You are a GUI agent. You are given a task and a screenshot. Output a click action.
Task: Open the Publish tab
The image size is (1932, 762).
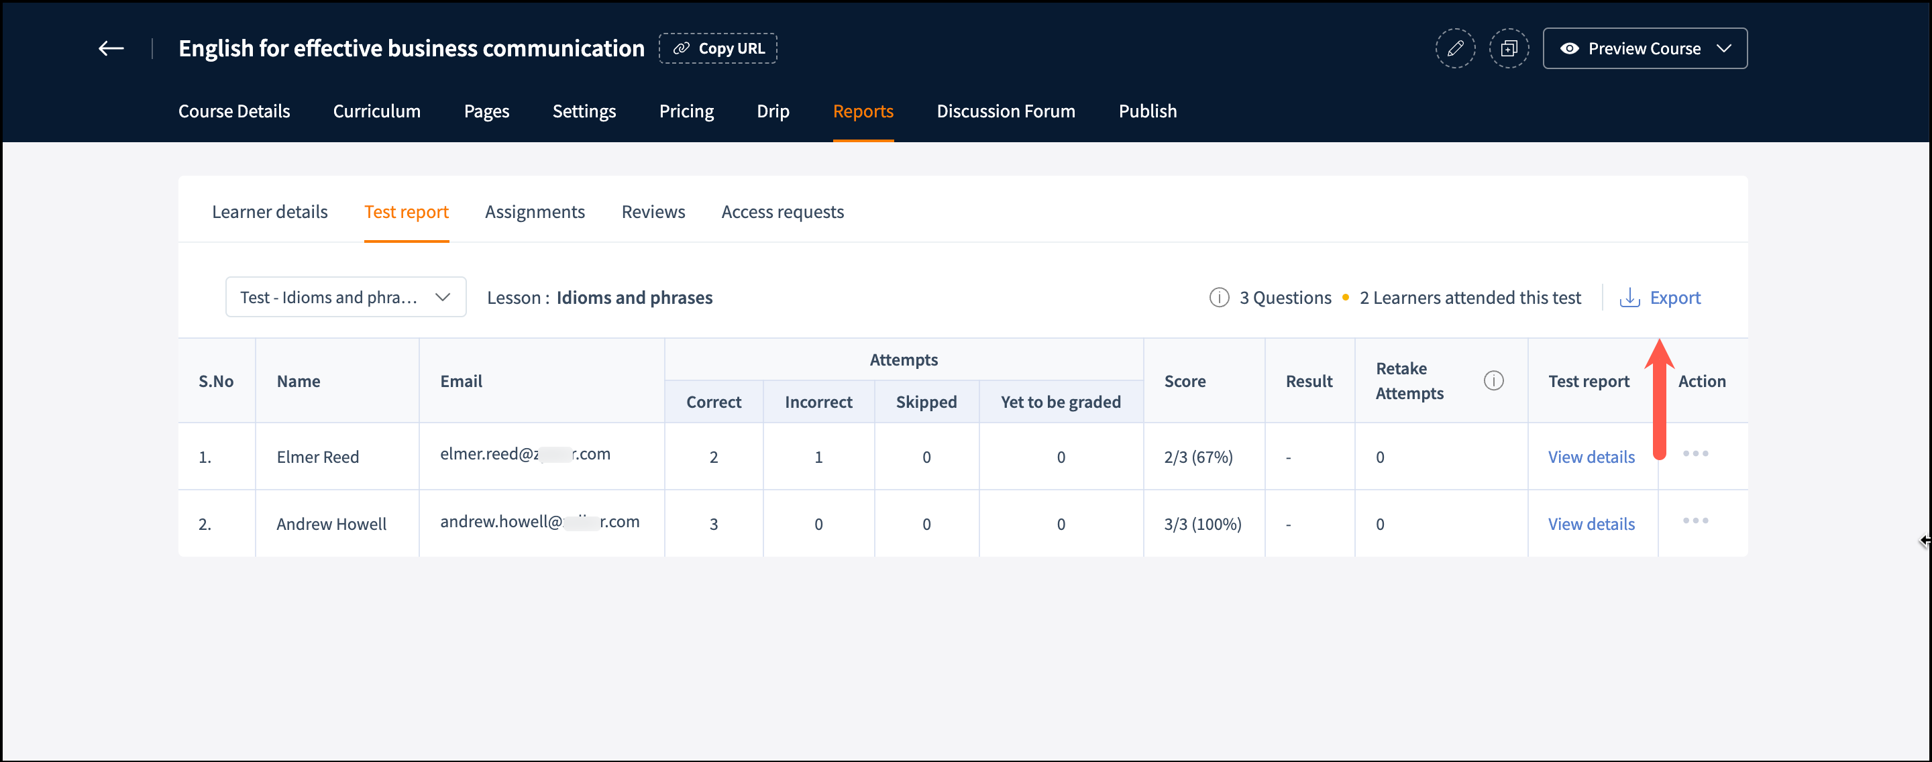(1146, 112)
